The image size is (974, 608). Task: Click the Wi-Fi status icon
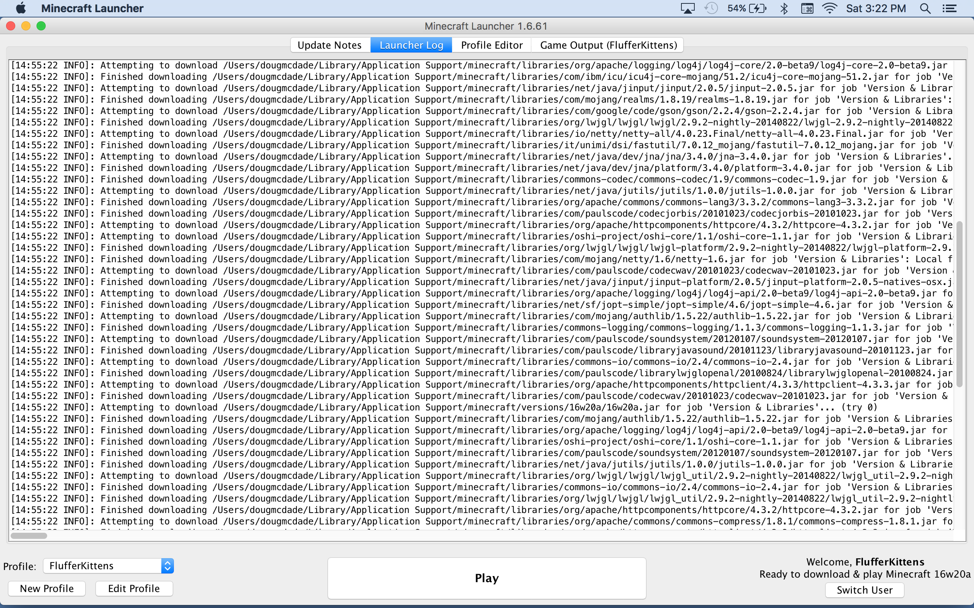(829, 8)
